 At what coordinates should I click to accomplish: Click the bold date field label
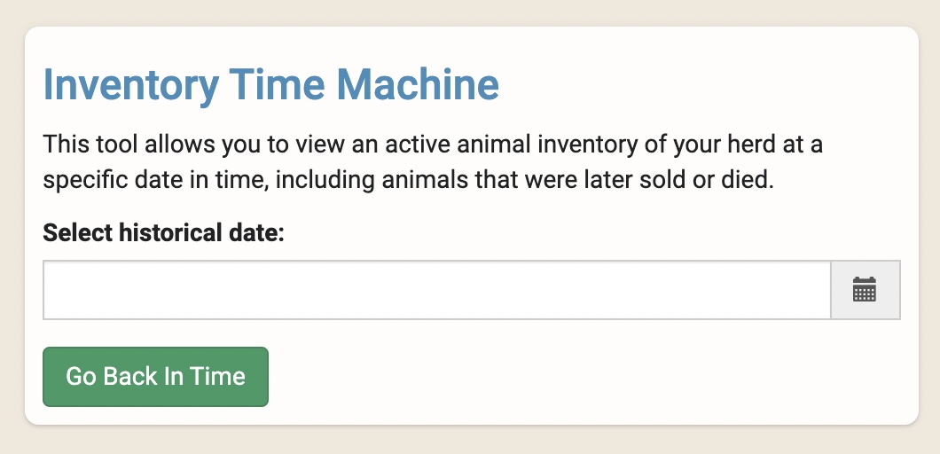point(163,233)
